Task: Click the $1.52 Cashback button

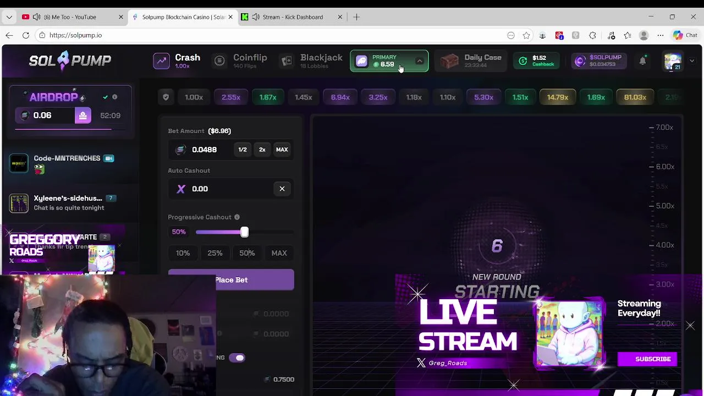Action: click(x=537, y=61)
